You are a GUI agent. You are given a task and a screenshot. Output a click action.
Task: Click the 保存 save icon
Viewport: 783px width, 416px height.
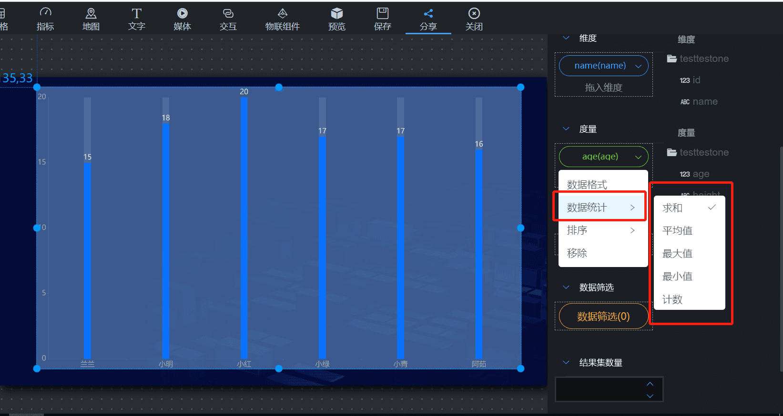(383, 13)
